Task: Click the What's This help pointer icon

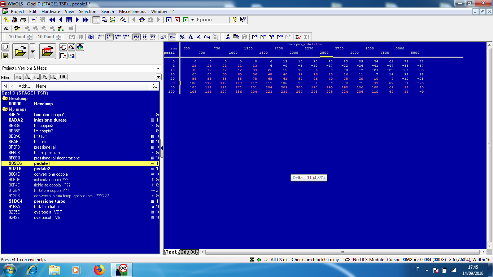Action: (243, 19)
